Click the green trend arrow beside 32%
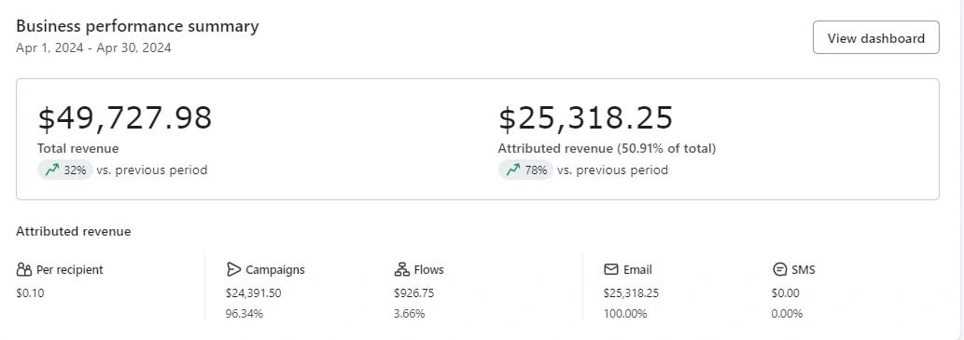 [x=52, y=170]
